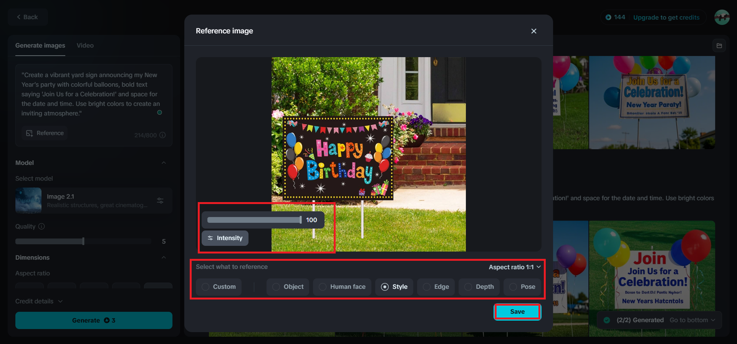
Task: Select the Style reference option
Action: tap(394, 287)
